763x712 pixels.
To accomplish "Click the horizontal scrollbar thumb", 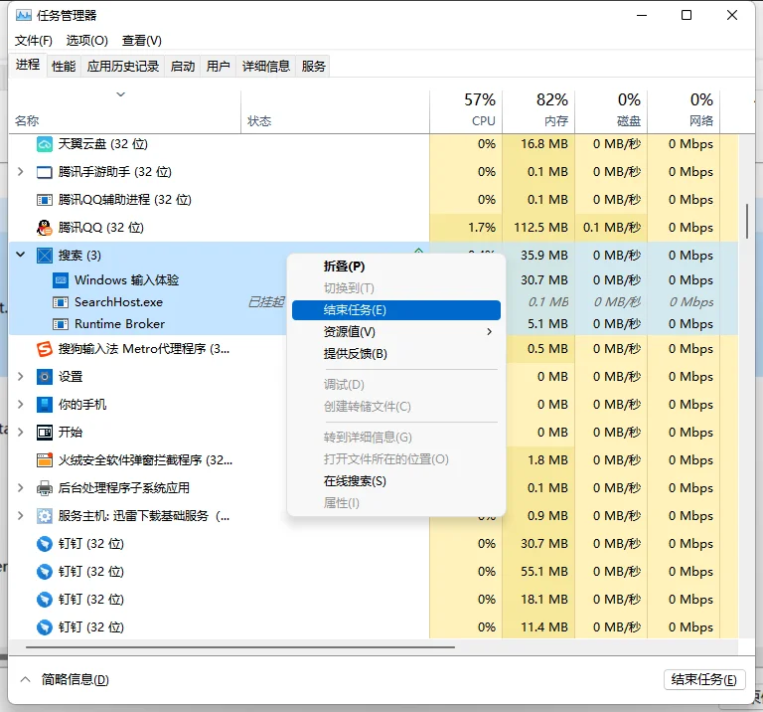I will tap(240, 647).
